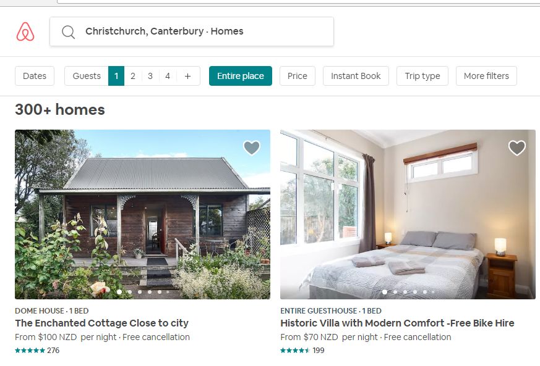
Task: Open Enchanted Cottage star rating reviews
Action: click(37, 351)
